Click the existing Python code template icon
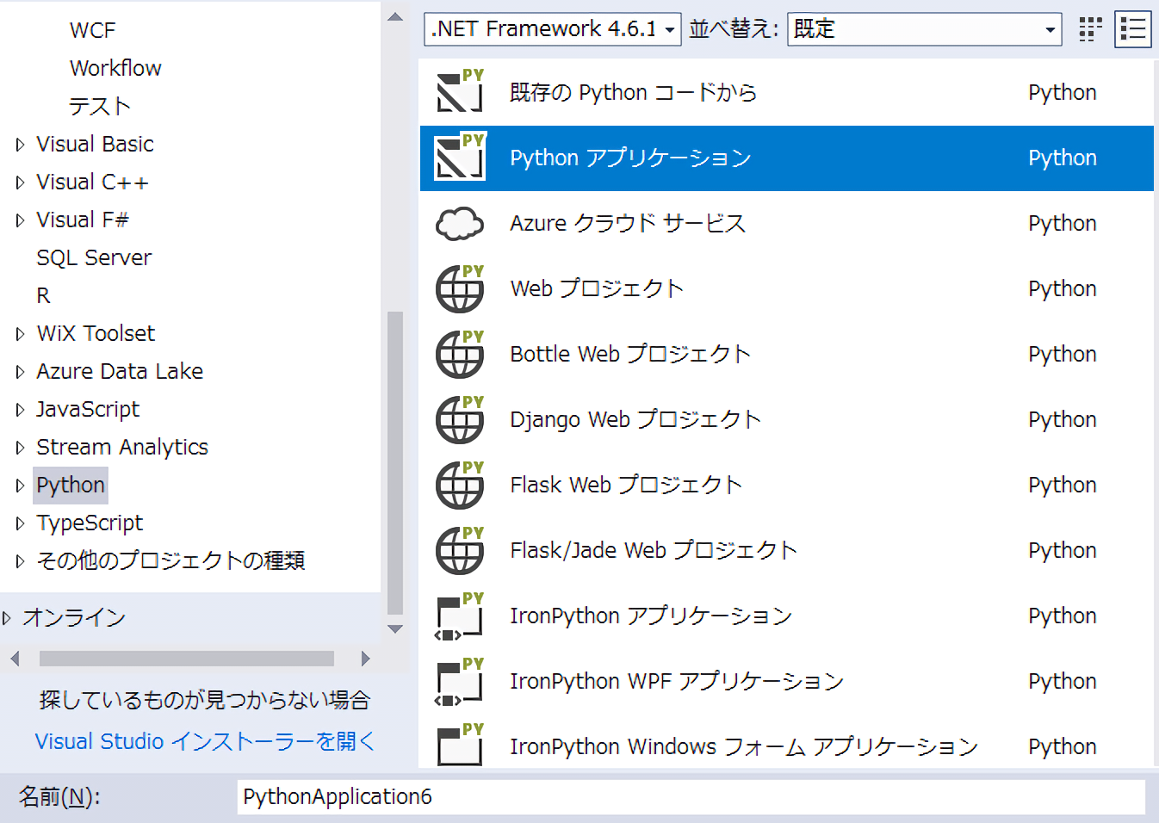The height and width of the screenshot is (823, 1159). 460,92
